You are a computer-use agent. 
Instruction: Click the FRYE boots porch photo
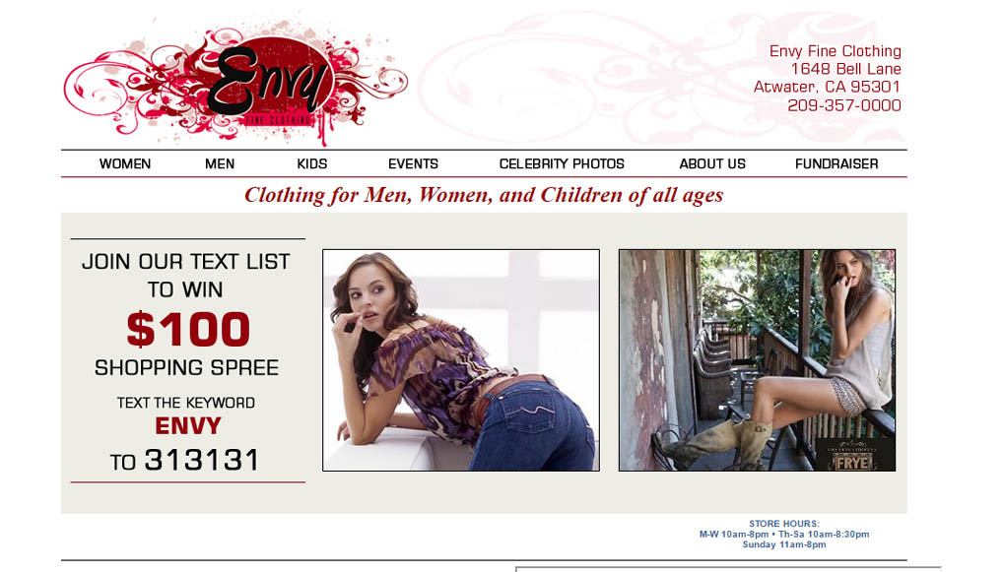pos(757,360)
